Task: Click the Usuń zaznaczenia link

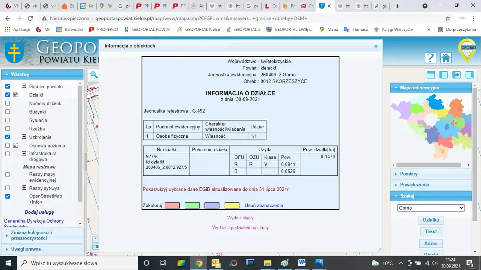Action: [x=263, y=205]
